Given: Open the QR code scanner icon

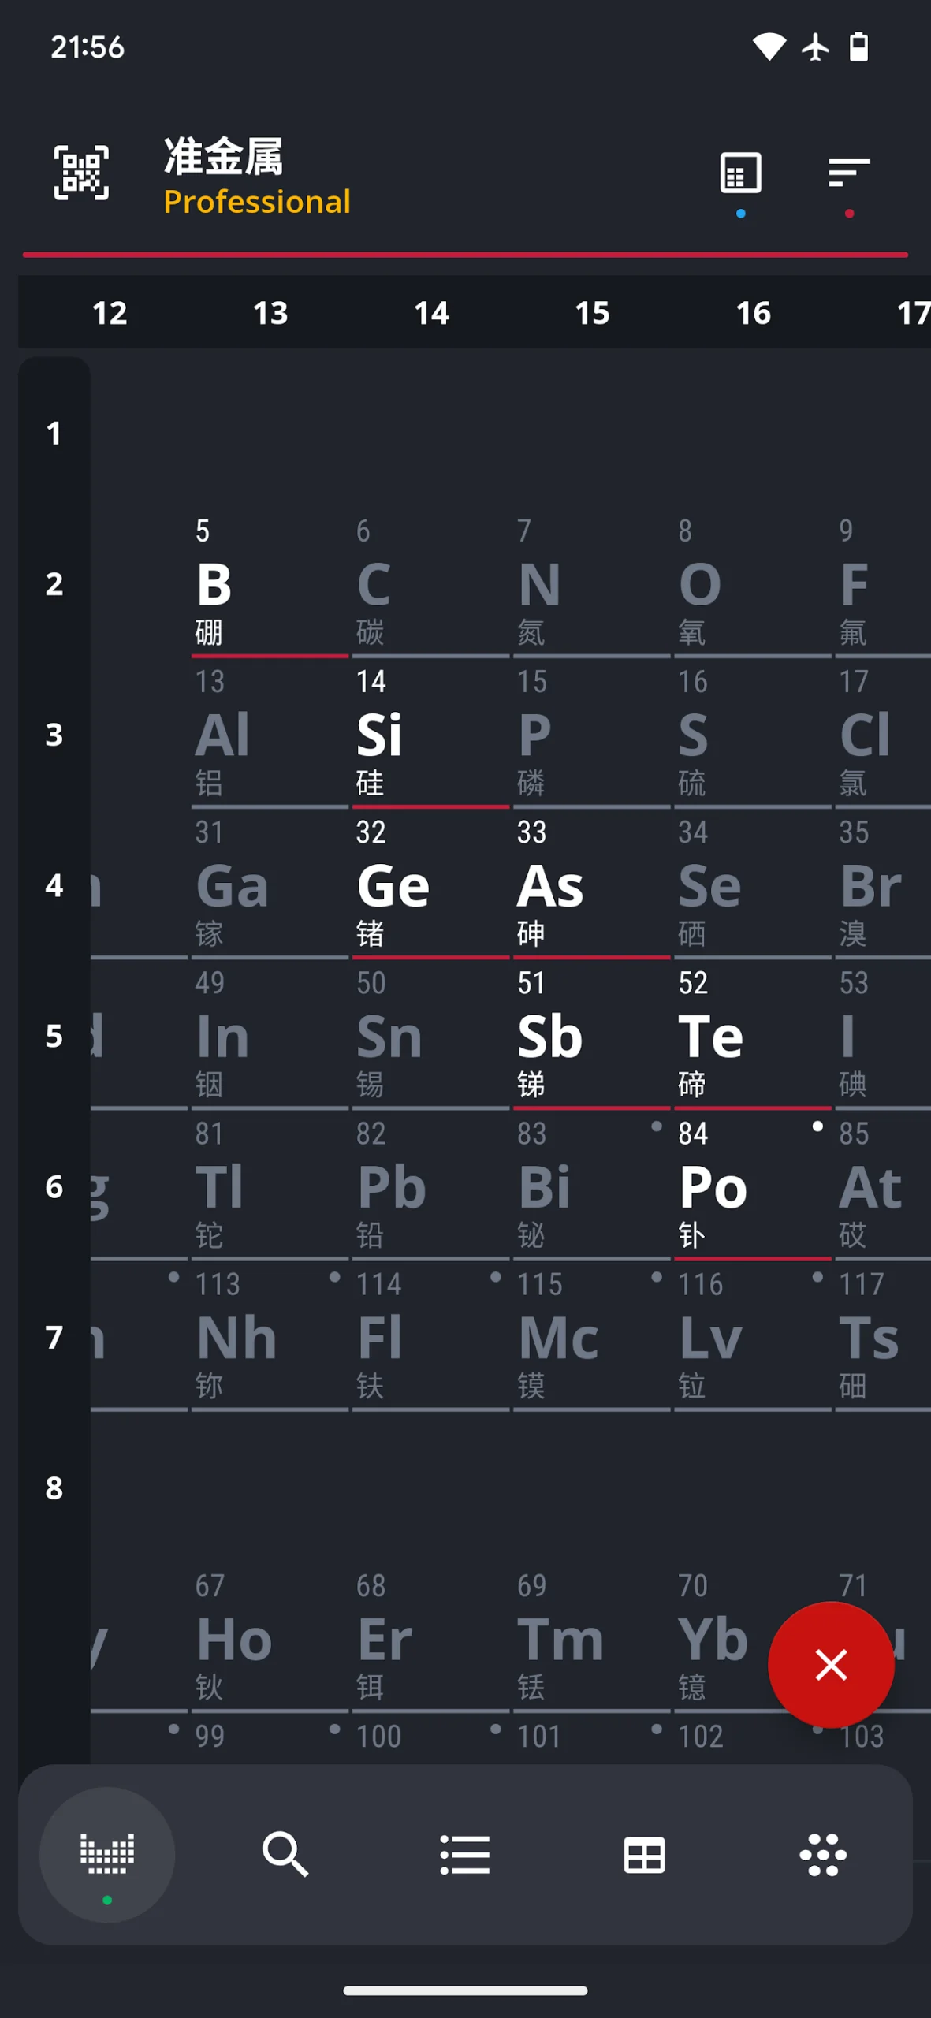Looking at the screenshot, I should (81, 173).
